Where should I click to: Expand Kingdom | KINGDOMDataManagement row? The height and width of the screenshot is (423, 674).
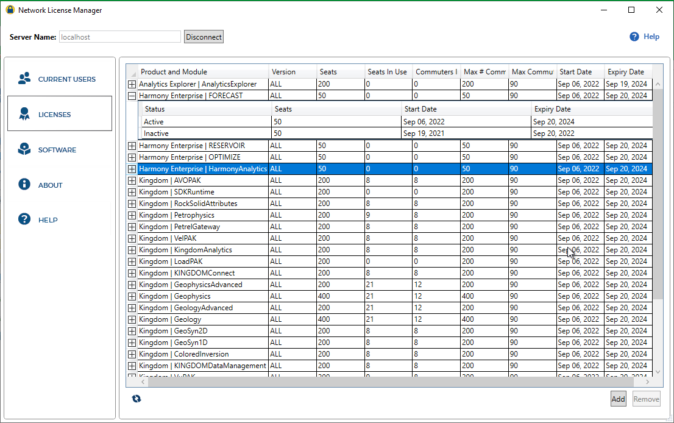(x=132, y=366)
